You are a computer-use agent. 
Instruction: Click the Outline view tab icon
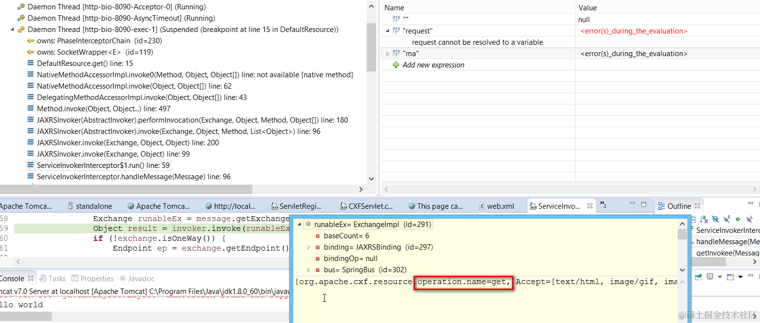661,206
